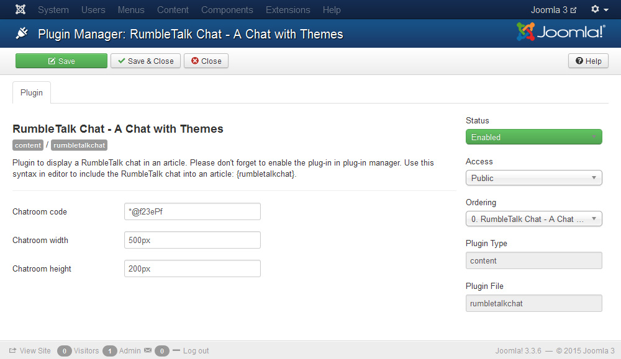The image size is (621, 359).
Task: Open the Access level dropdown
Action: click(x=533, y=177)
